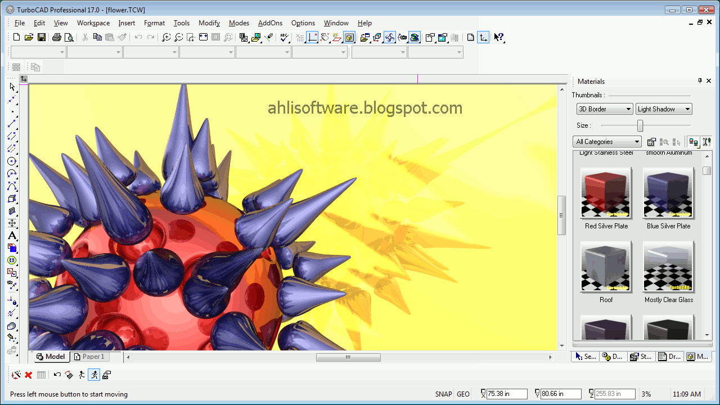720x405 pixels.
Task: Select the Point tool in left toolbar
Action: [12, 112]
